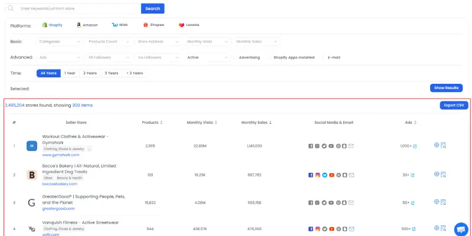Image resolution: width=472 pixels, height=236 pixels.
Task: Open the Categories dropdown
Action: [x=60, y=42]
